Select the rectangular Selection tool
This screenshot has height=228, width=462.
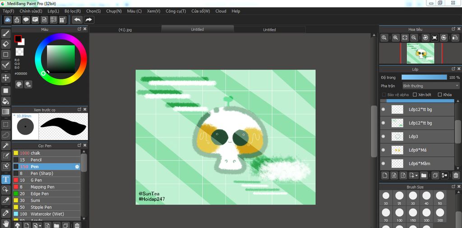pyautogui.click(x=5, y=125)
